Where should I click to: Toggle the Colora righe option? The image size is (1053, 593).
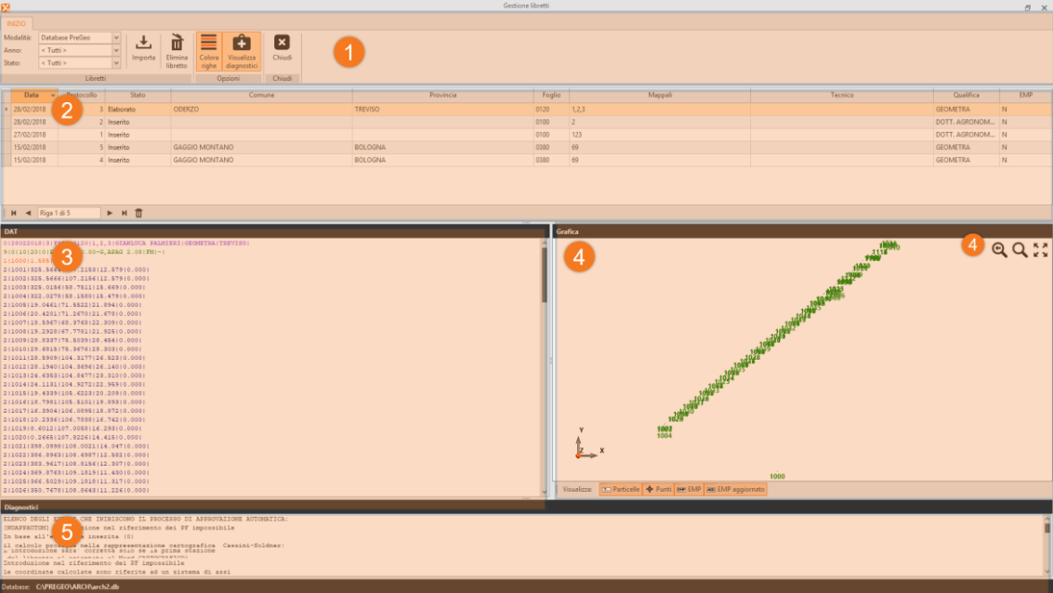coord(209,50)
